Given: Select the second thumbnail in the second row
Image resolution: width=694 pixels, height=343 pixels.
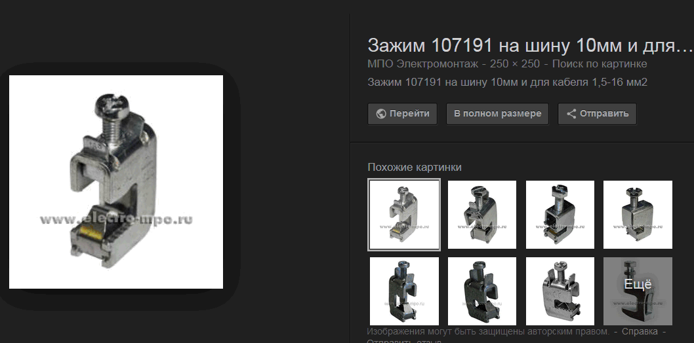Looking at the screenshot, I should [x=482, y=291].
